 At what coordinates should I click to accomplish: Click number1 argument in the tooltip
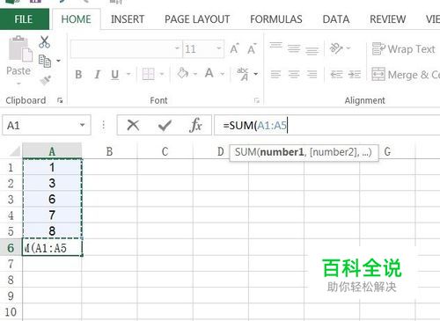tap(282, 152)
